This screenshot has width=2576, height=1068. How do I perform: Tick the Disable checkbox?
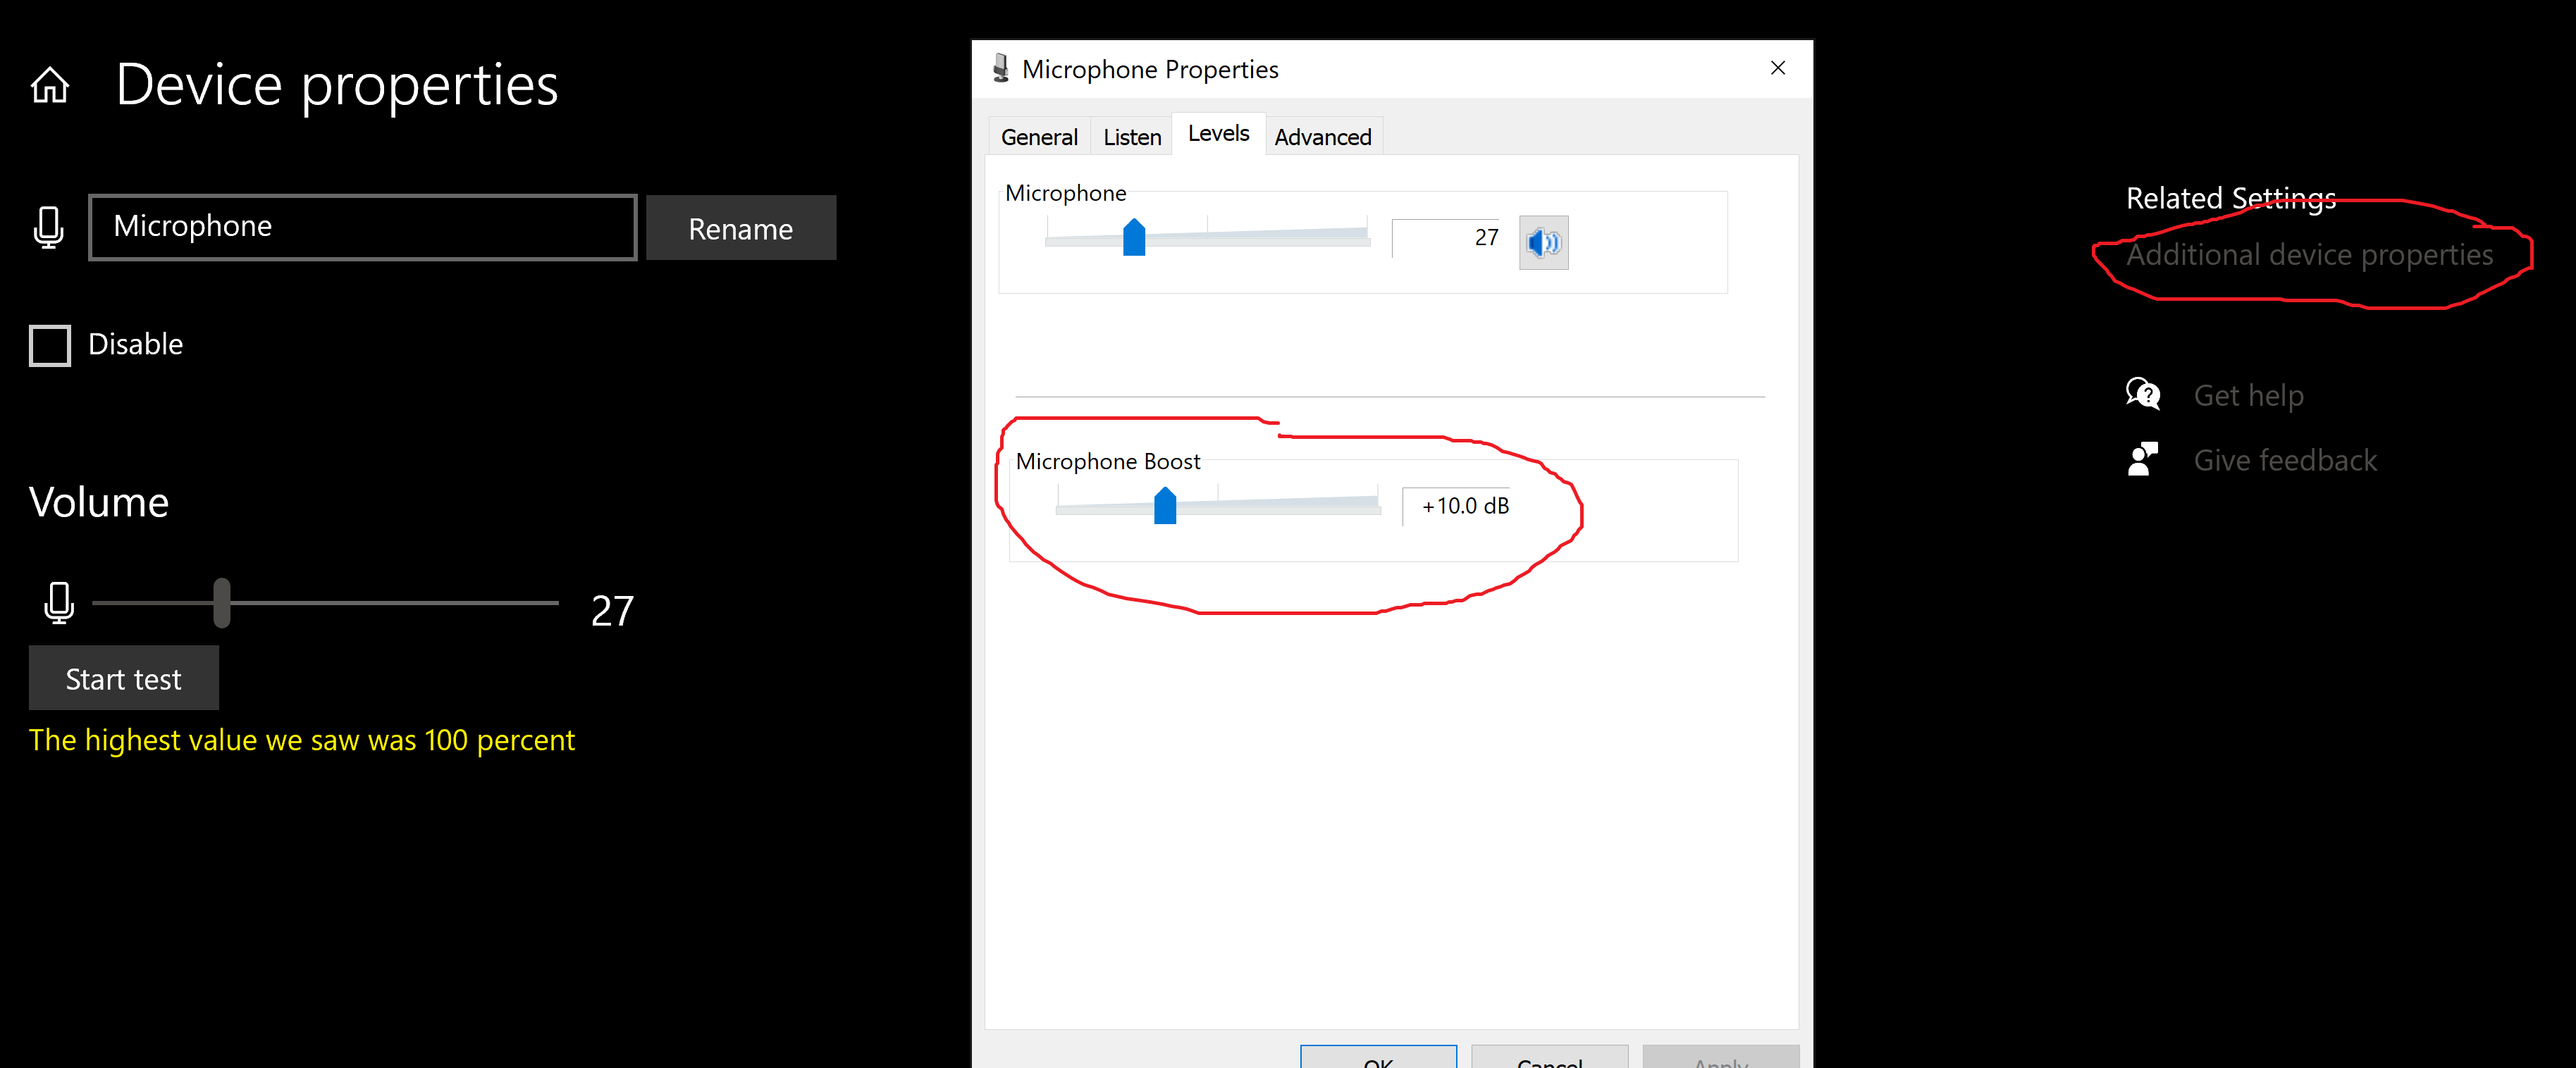click(x=50, y=345)
